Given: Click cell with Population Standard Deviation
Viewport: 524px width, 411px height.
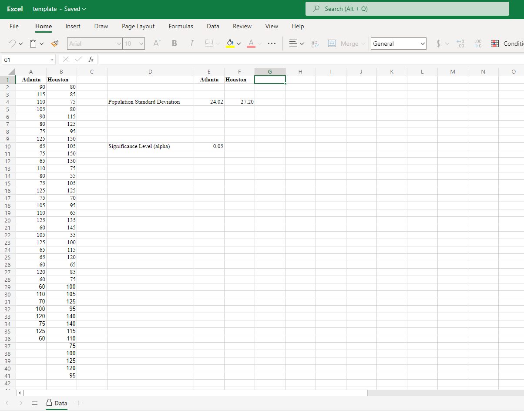Looking at the screenshot, I should [x=151, y=102].
